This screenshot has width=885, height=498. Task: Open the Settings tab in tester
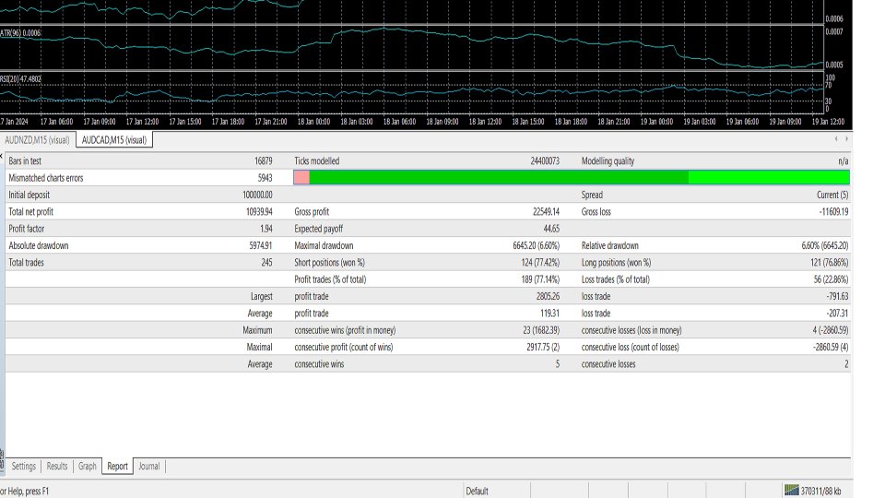point(24,467)
